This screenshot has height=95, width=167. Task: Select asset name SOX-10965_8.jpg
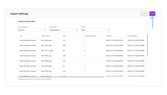coord(46,66)
